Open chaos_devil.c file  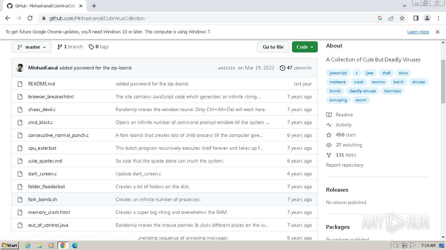tap(42, 109)
